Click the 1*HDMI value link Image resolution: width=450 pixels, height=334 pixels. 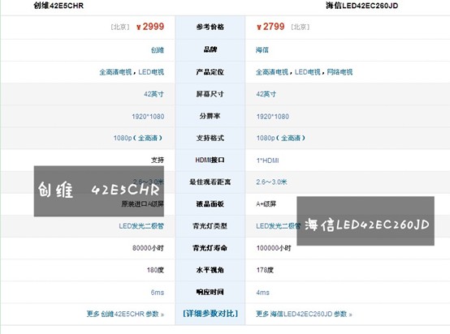(x=267, y=161)
